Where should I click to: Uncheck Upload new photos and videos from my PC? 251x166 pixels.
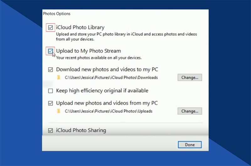pos(51,103)
